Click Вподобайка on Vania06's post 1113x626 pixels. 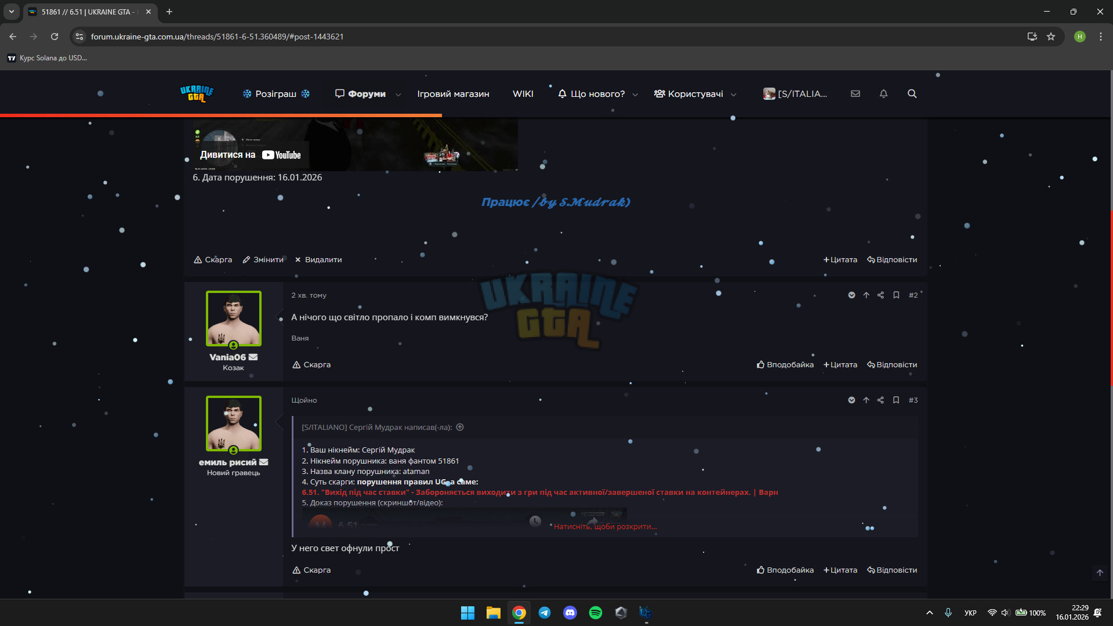pos(785,365)
